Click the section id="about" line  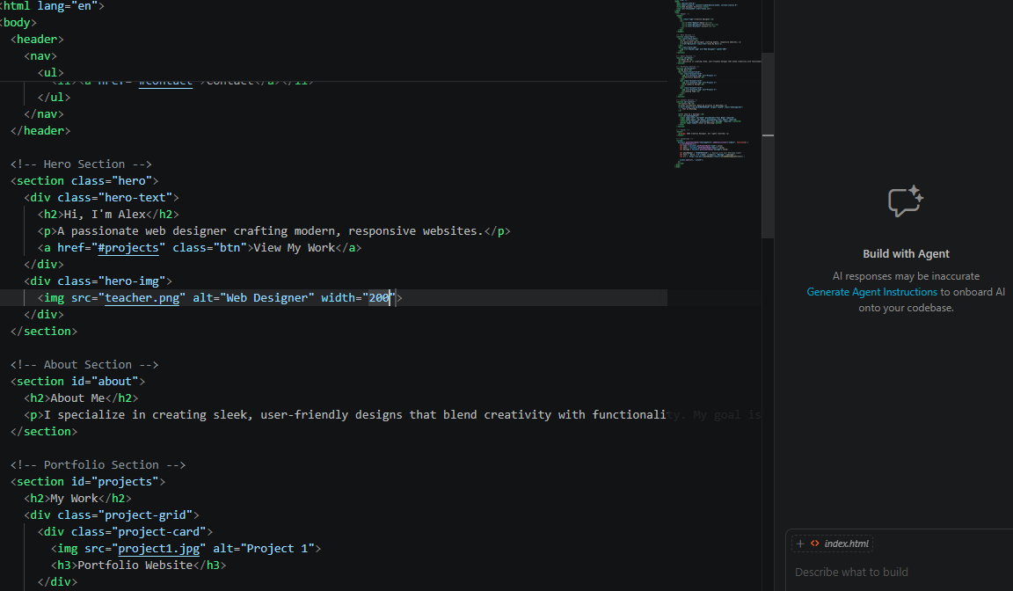(77, 382)
